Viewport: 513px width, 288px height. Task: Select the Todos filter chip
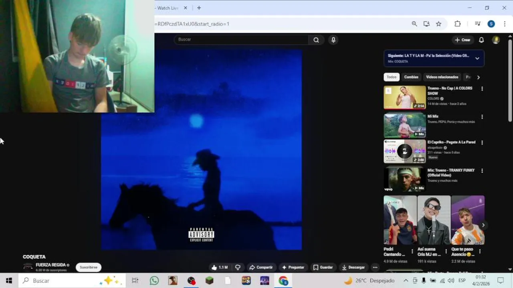click(392, 77)
